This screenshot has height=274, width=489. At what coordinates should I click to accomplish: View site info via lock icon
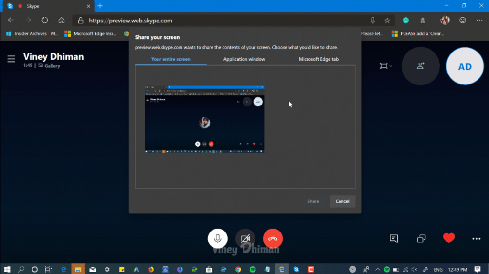pos(80,21)
